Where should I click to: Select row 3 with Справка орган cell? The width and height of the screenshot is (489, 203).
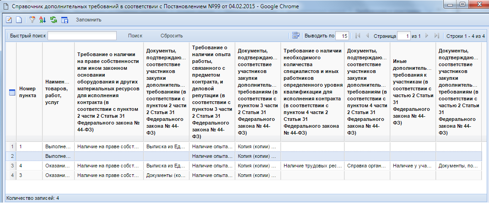pos(366,166)
